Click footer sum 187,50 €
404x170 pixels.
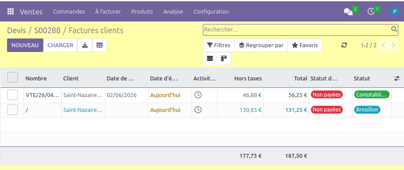pos(296,156)
